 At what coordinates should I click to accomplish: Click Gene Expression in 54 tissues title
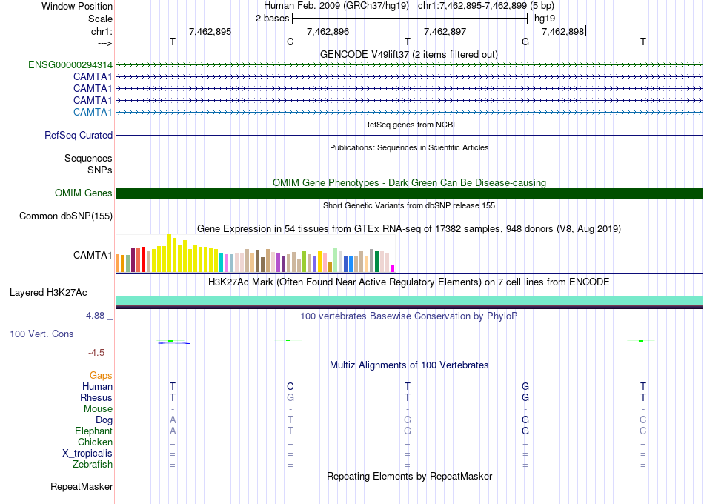(x=409, y=228)
